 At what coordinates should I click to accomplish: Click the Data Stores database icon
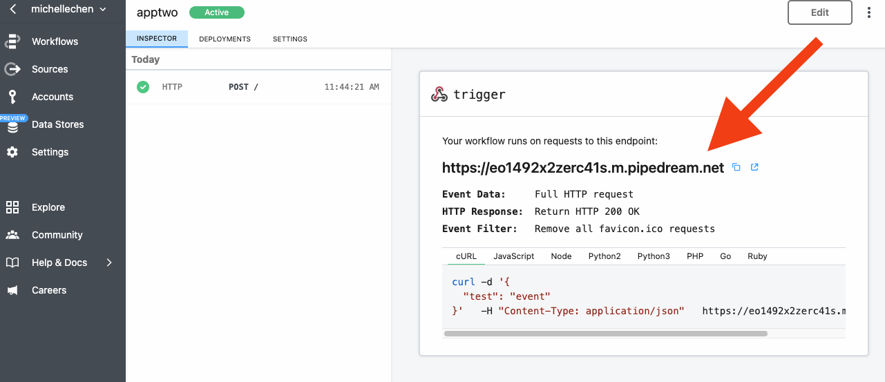12,127
